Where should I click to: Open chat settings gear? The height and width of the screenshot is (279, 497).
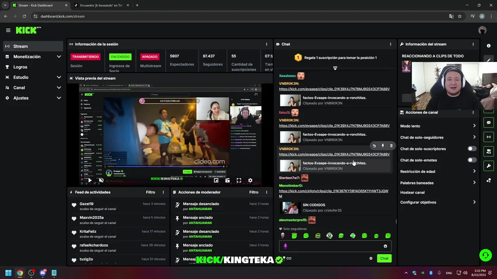coord(371,258)
